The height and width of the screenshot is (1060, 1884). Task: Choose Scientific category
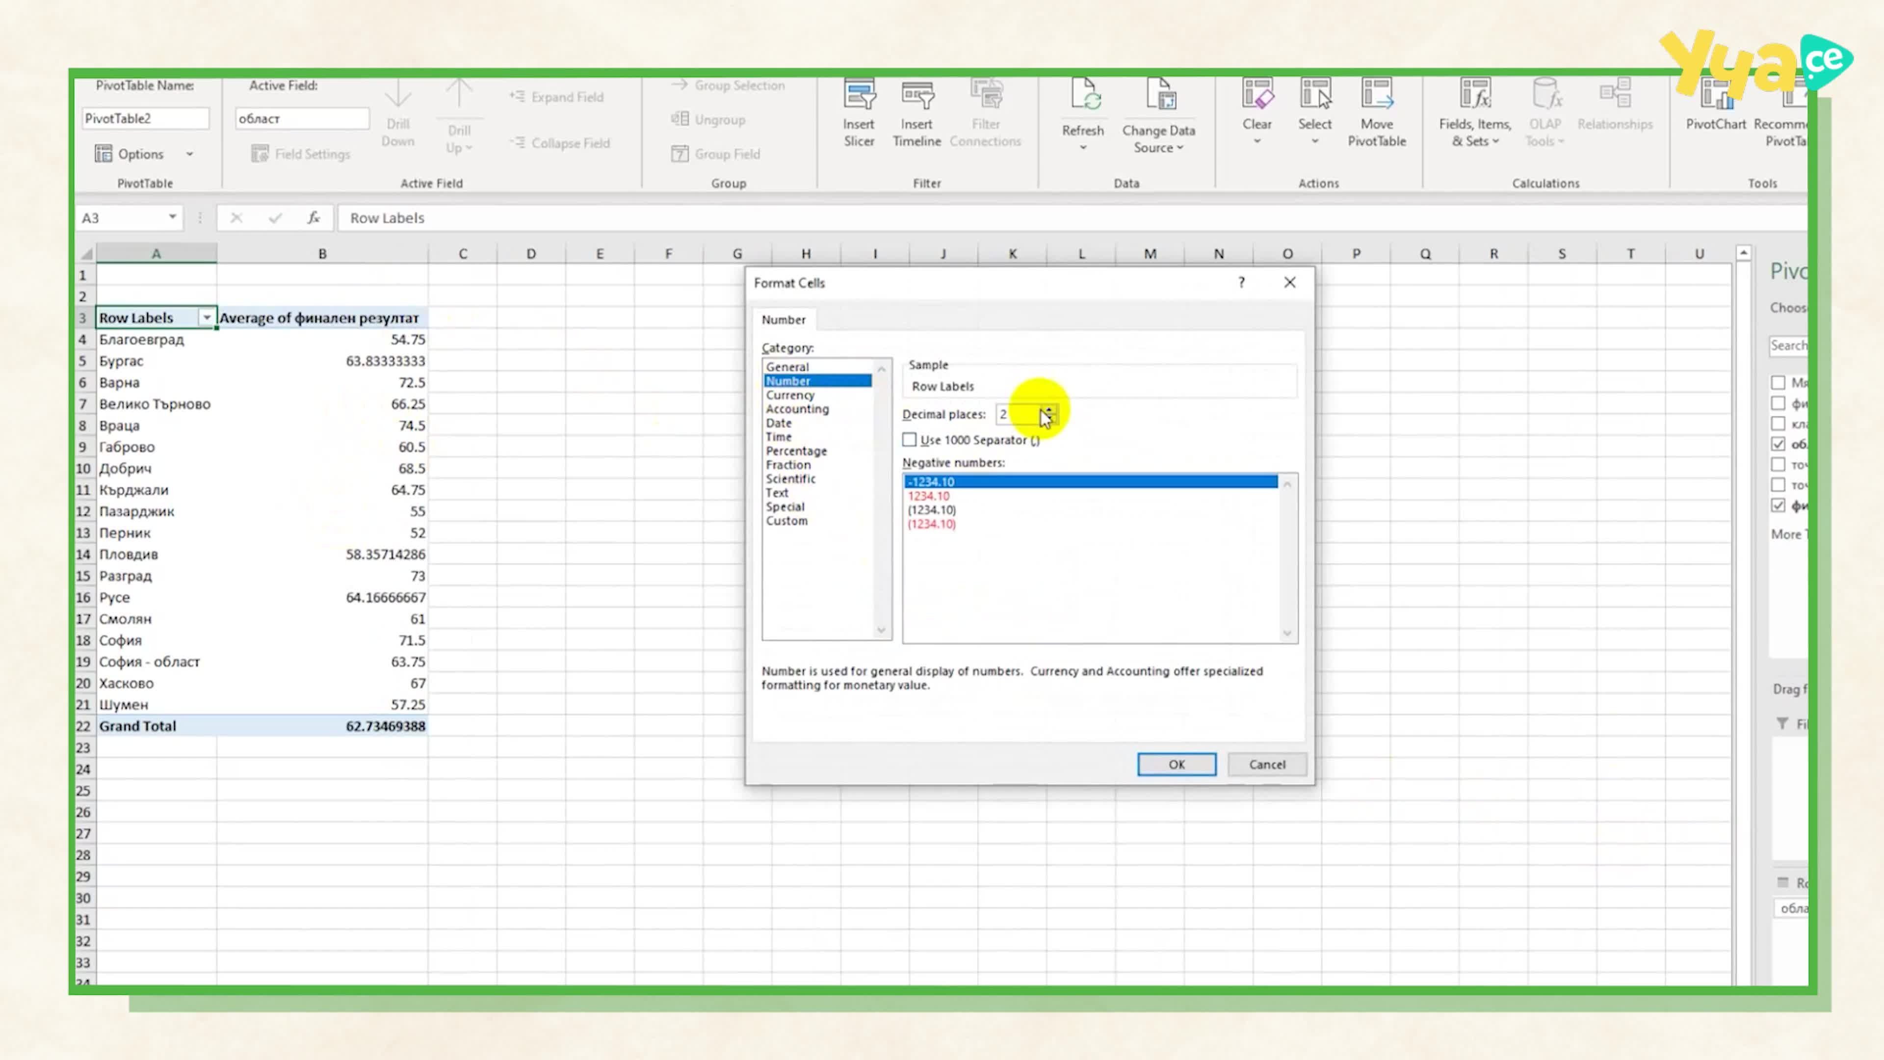790,478
